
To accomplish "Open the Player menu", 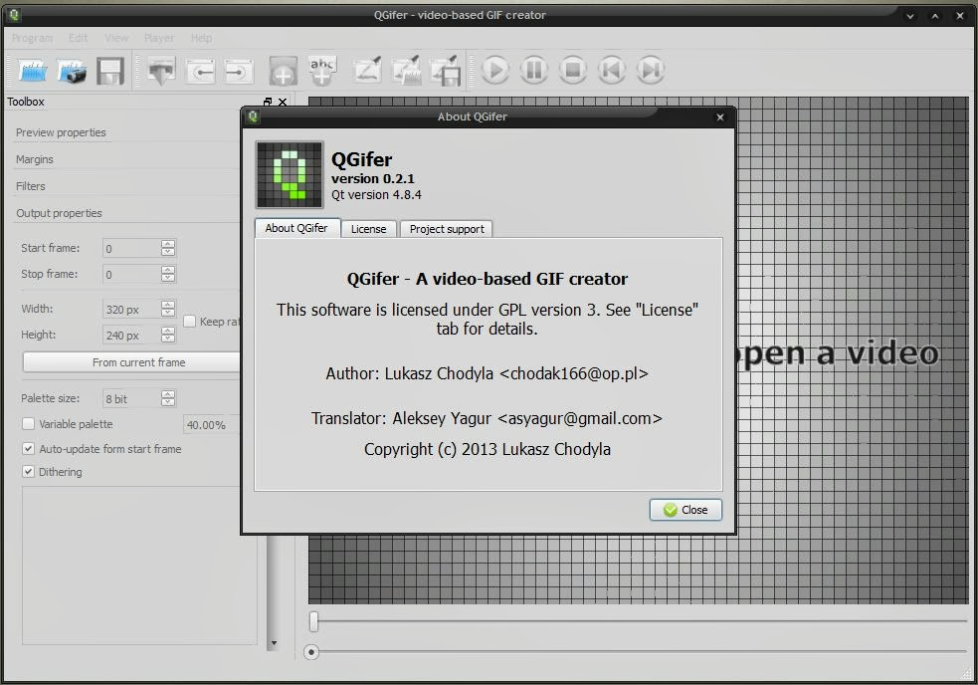I will tap(159, 38).
